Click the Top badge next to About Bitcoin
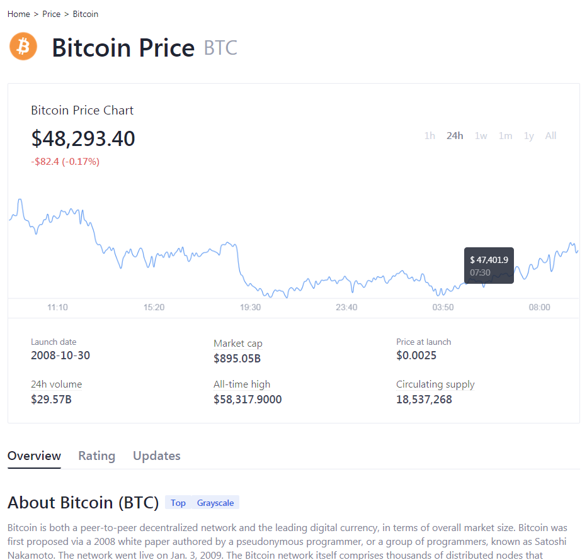The height and width of the screenshot is (560, 587). click(178, 503)
